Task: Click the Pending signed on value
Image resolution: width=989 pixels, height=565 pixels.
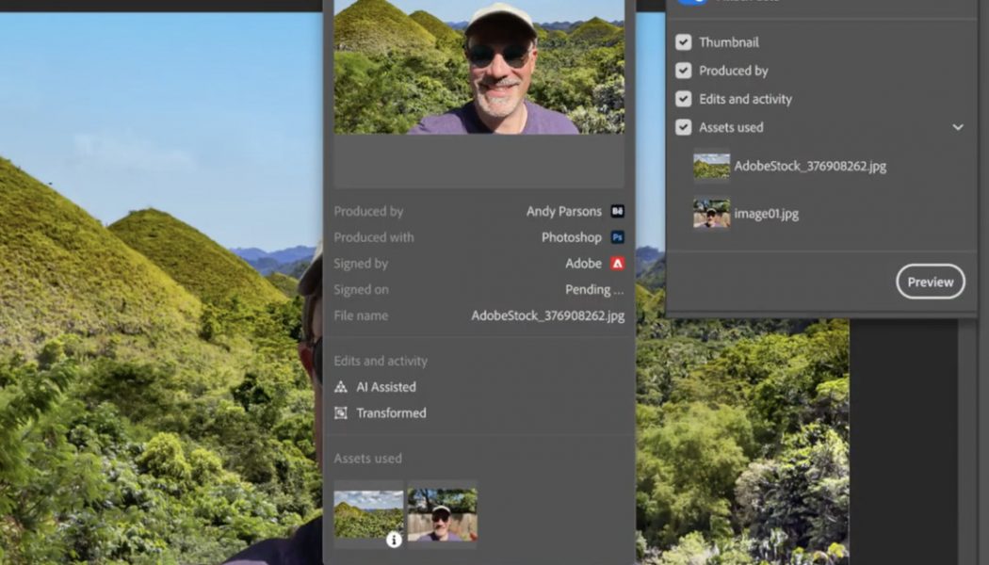Action: pos(593,289)
